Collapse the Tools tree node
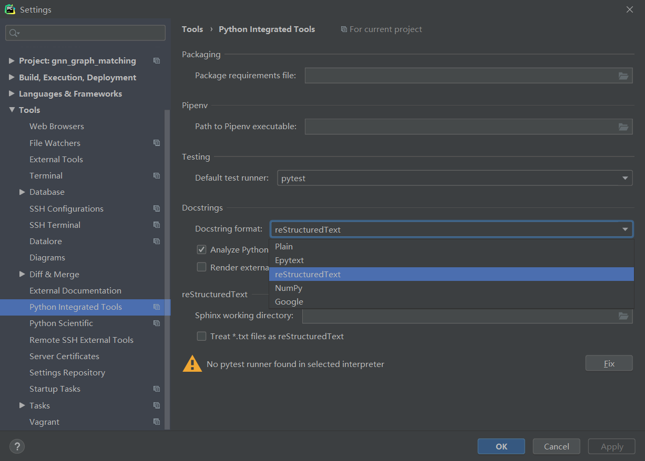The height and width of the screenshot is (461, 645). 12,110
